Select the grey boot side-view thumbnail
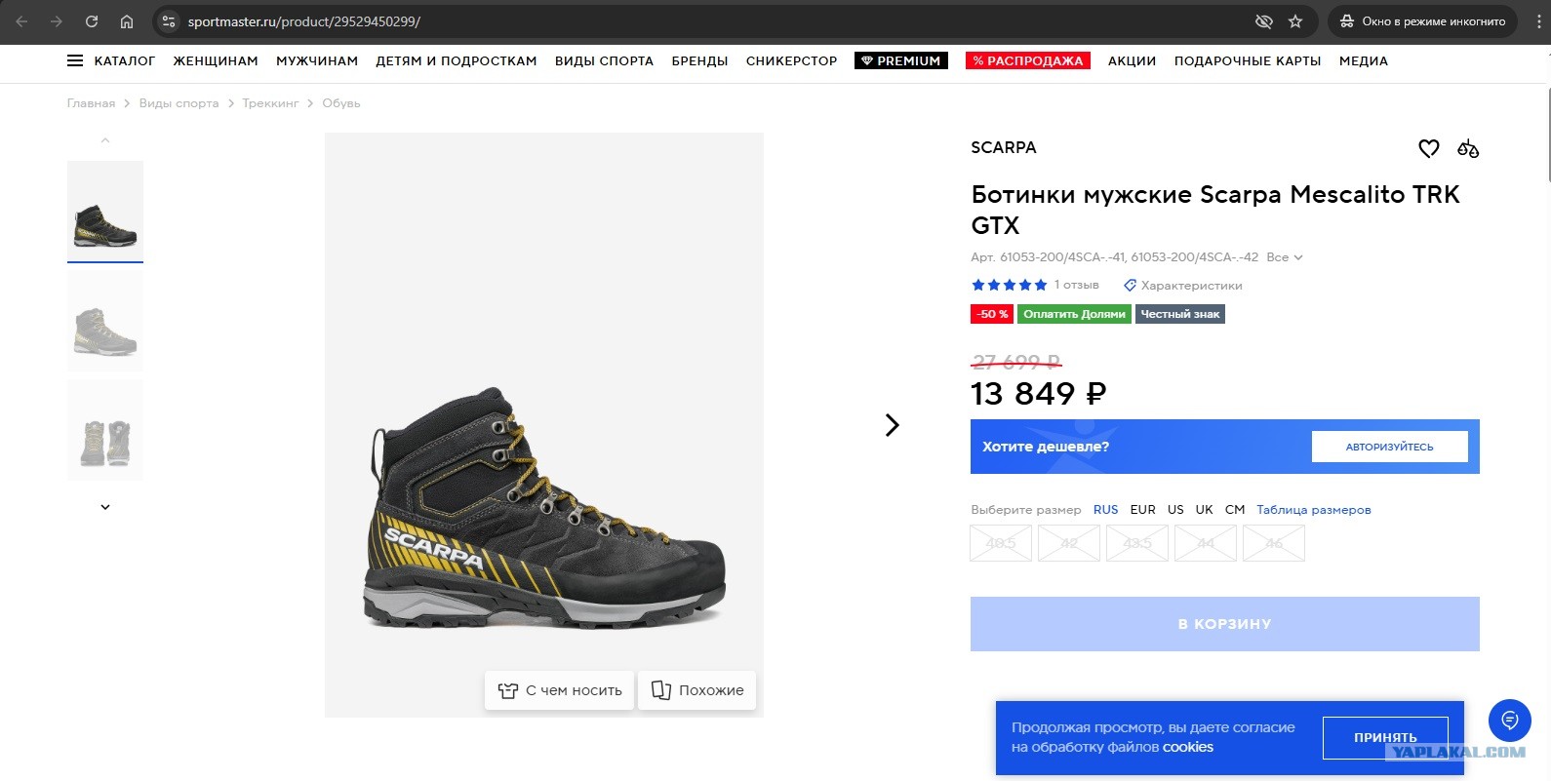This screenshot has width=1551, height=781. click(x=105, y=322)
